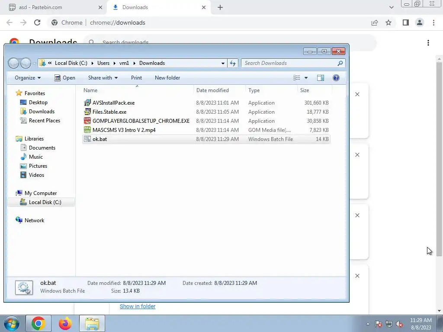This screenshot has height=332, width=443.
Task: Sort by Size column header
Action: click(315, 90)
